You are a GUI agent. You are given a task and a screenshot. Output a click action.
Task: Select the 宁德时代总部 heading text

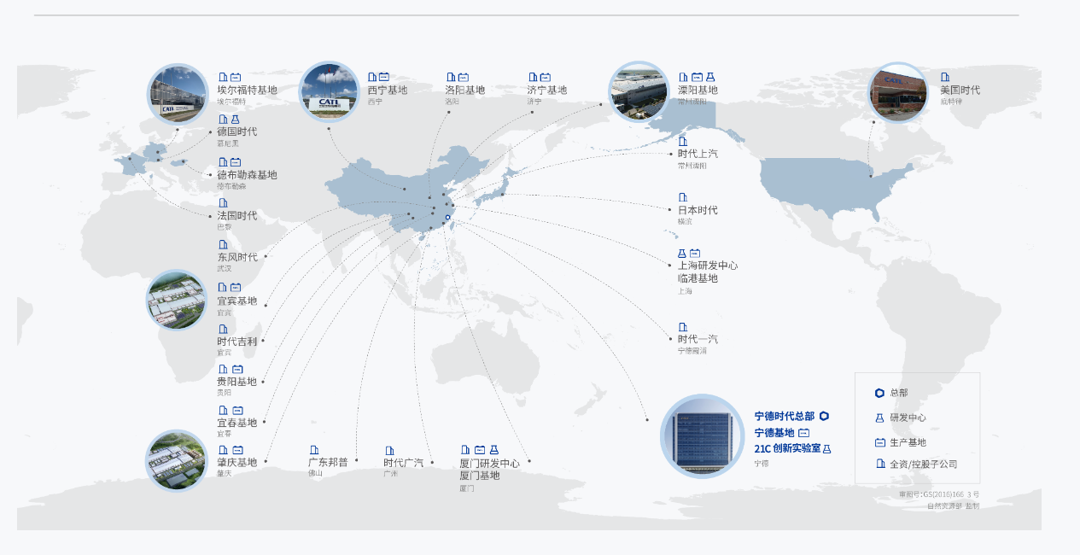[784, 417]
